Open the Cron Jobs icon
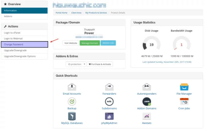The width and height of the screenshot is (205, 130). [x=184, y=102]
